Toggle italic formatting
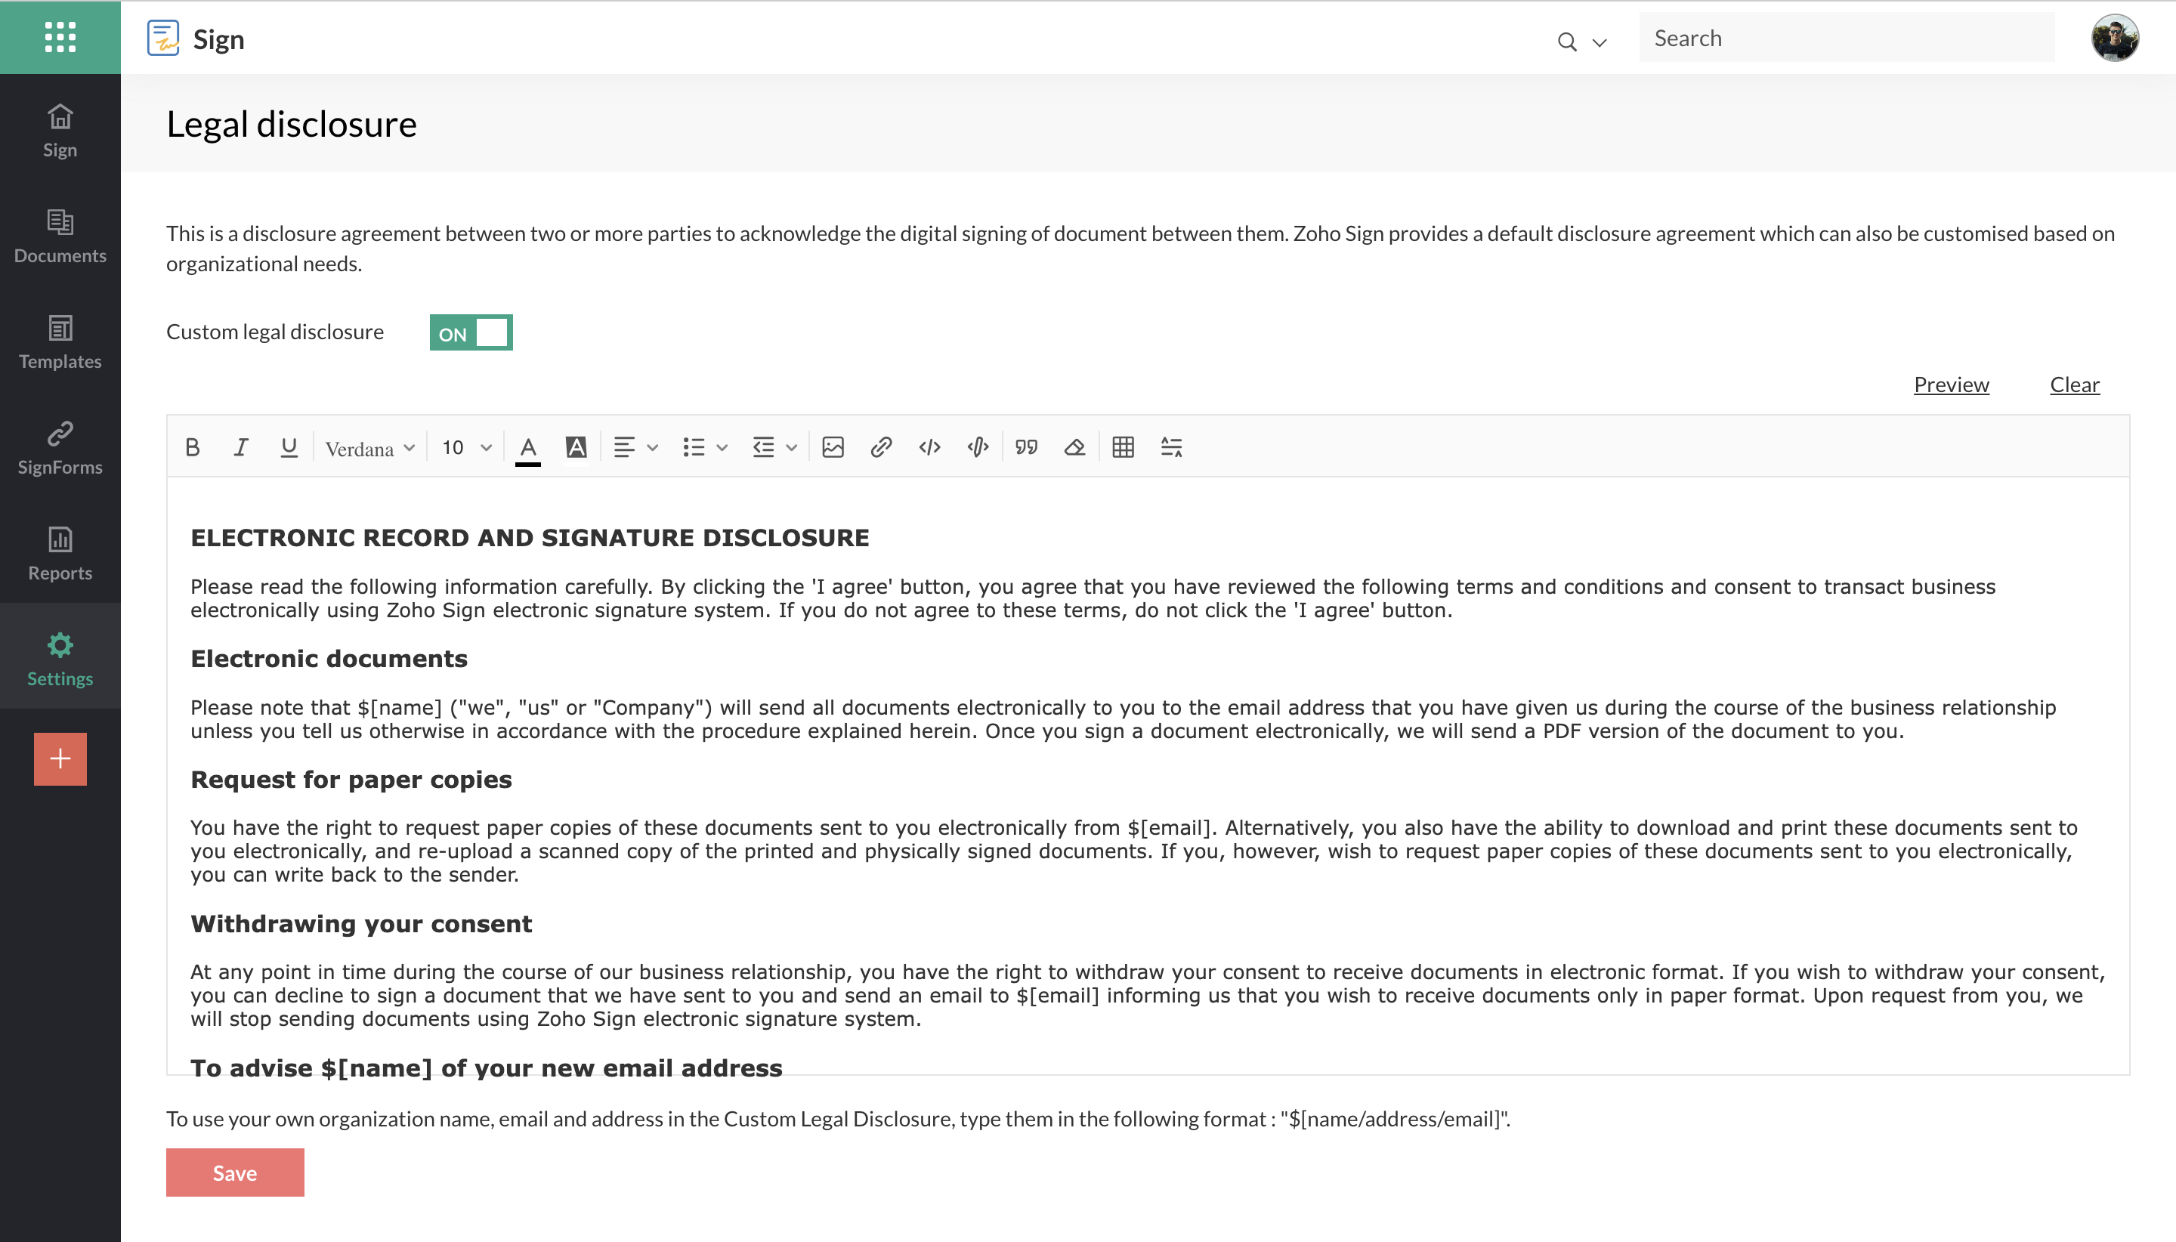The height and width of the screenshot is (1242, 2176). click(240, 447)
